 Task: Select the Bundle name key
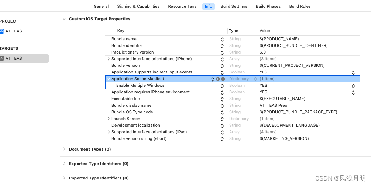(124, 39)
